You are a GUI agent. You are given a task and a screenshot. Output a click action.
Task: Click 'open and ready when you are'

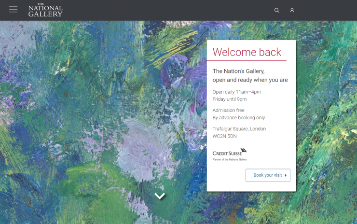pos(250,80)
